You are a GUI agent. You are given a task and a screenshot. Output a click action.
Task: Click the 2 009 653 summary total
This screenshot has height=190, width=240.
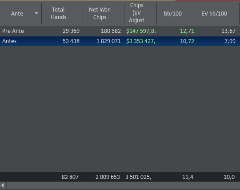108,177
